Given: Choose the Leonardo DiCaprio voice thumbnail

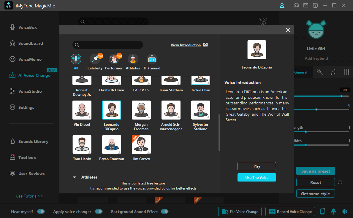Looking at the screenshot, I should point(112,110).
